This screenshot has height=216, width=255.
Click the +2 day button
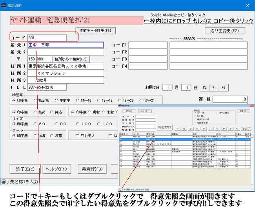click(223, 87)
